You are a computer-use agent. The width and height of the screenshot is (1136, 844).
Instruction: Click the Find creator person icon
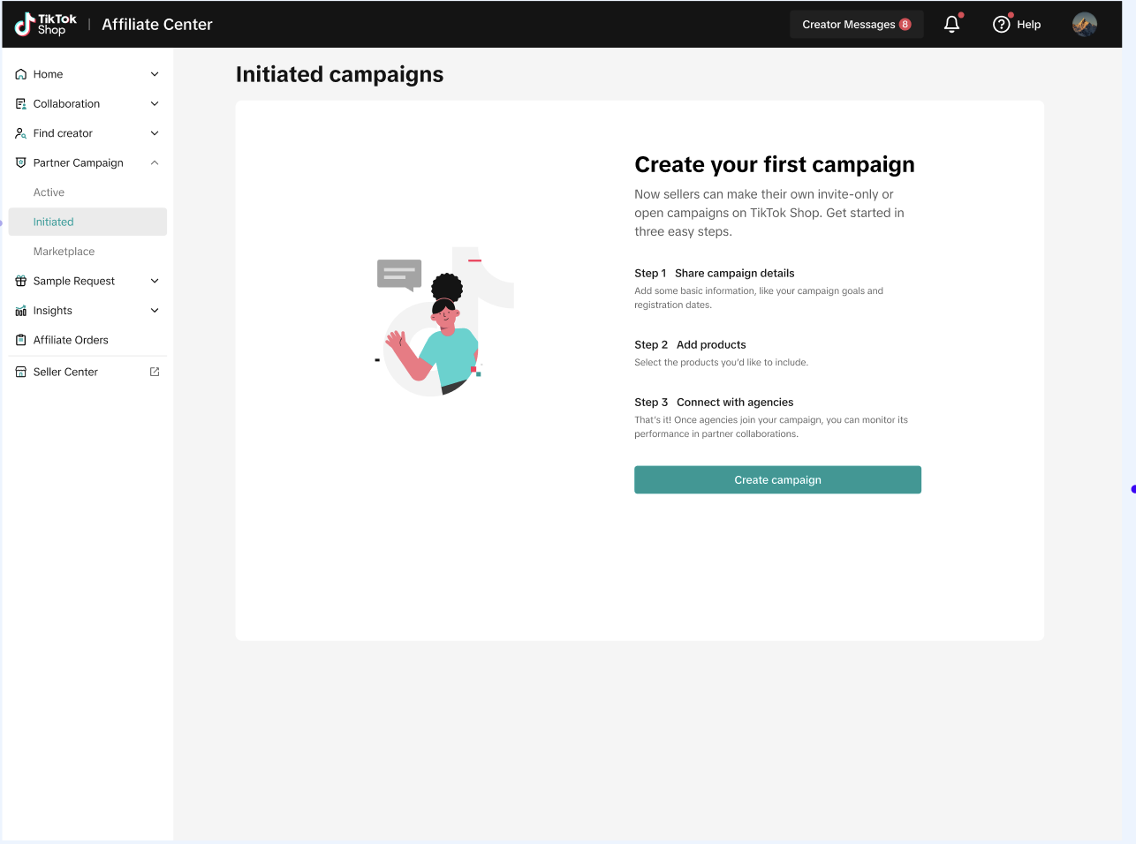click(x=21, y=133)
